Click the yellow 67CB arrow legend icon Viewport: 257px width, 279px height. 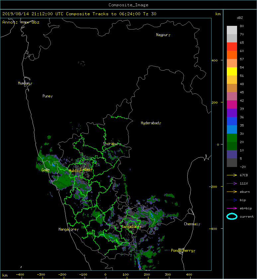[232, 175]
